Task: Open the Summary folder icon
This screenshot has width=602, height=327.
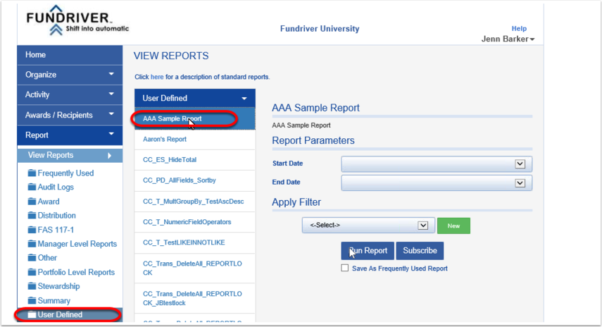Action: pos(32,300)
